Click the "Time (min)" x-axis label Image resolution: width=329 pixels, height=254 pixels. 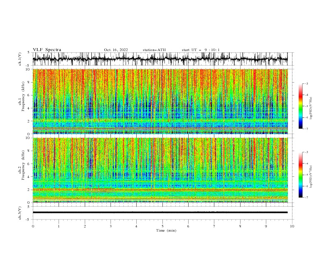pyautogui.click(x=166, y=230)
